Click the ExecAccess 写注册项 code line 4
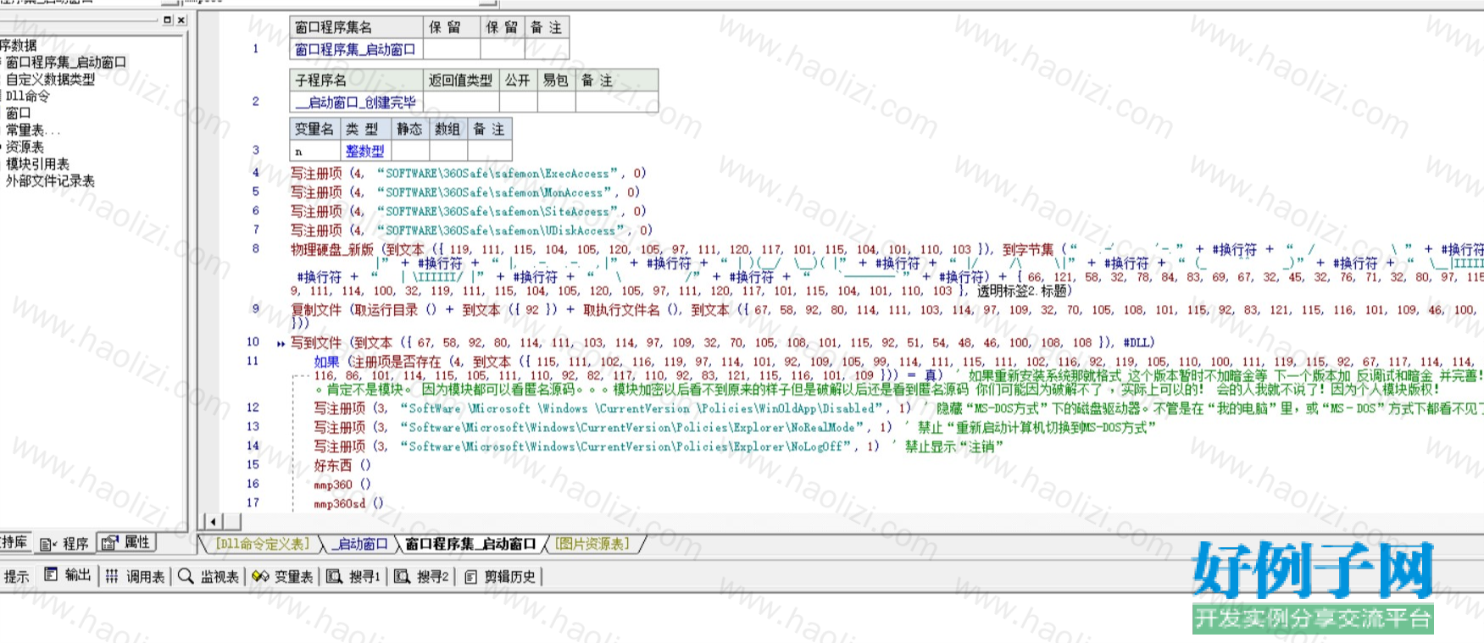Screen dimensions: 1484x643 coord(468,173)
